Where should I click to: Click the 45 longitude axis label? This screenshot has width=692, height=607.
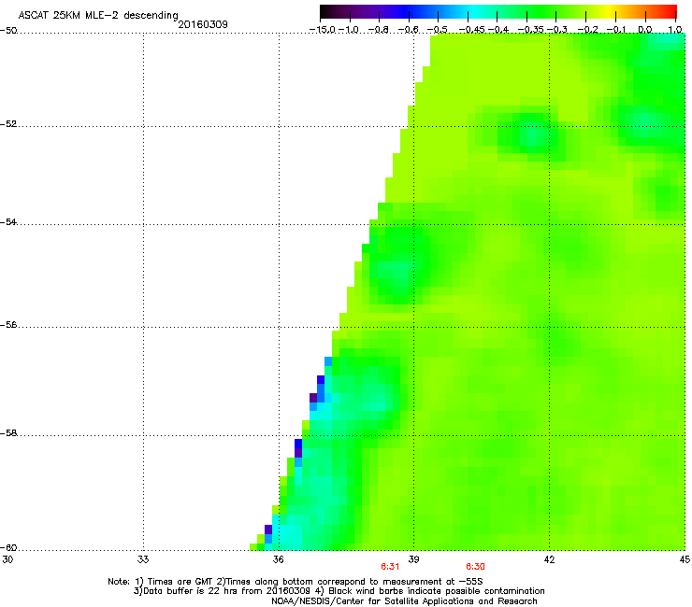(685, 559)
